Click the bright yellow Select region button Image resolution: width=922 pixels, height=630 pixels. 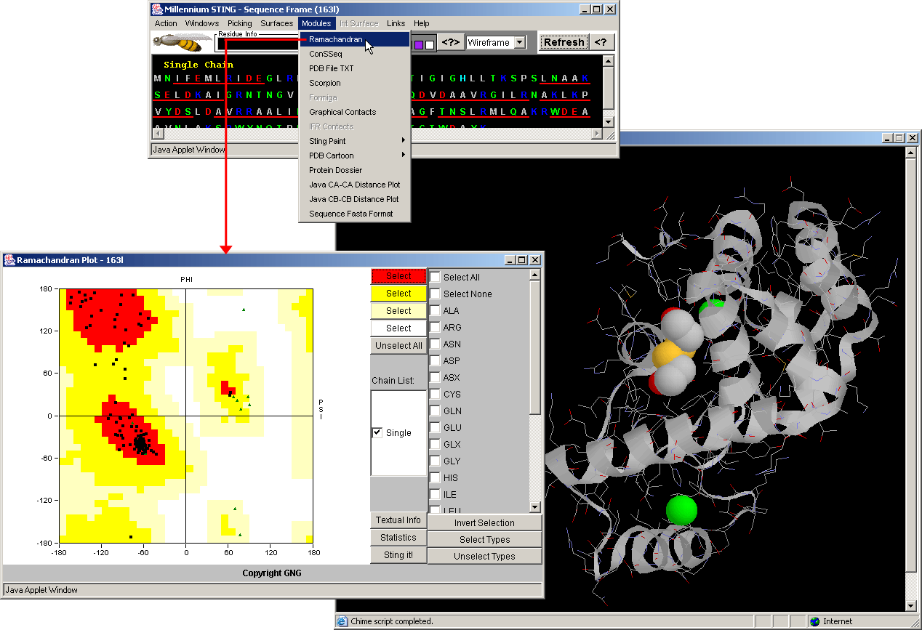[398, 294]
